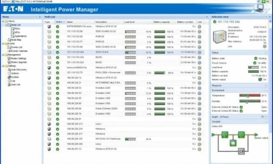Select the 166.99.226.53 Evolution 2200 row

(x=124, y=93)
